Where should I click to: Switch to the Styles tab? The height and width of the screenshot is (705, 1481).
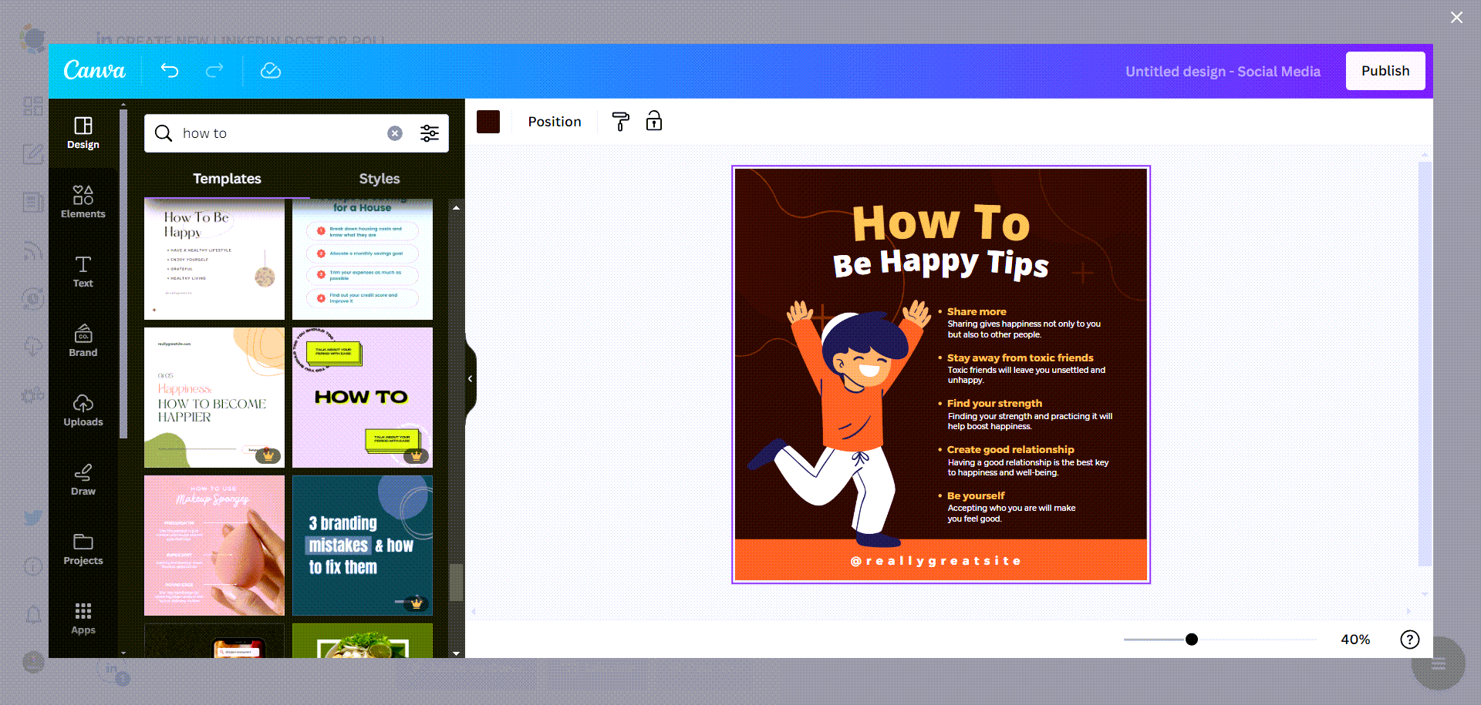click(379, 178)
